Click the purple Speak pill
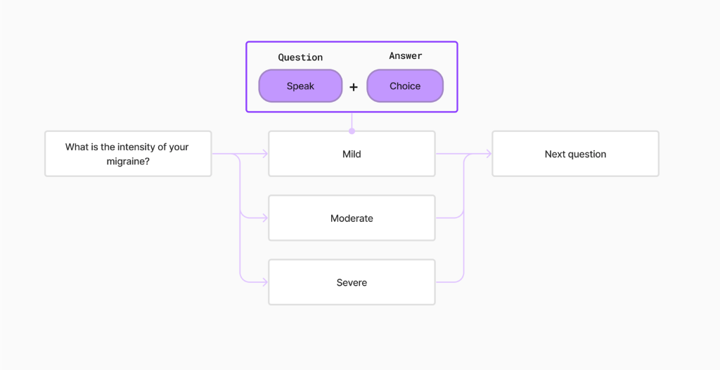Viewport: 720px width, 370px height. (300, 86)
